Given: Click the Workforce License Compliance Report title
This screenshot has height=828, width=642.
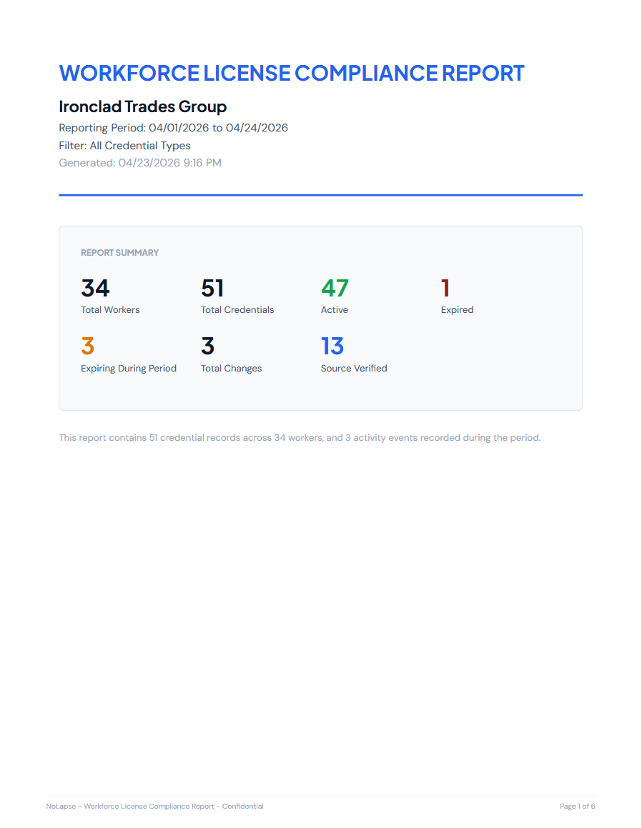Looking at the screenshot, I should pos(291,73).
